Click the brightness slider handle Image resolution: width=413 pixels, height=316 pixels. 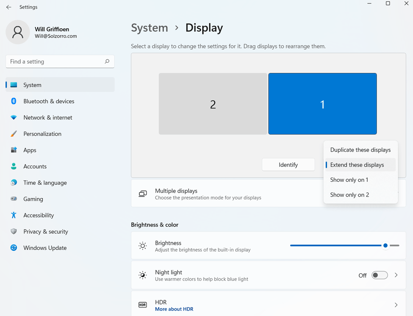(x=385, y=245)
